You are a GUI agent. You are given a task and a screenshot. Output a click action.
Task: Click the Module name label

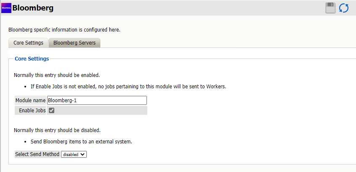point(30,101)
